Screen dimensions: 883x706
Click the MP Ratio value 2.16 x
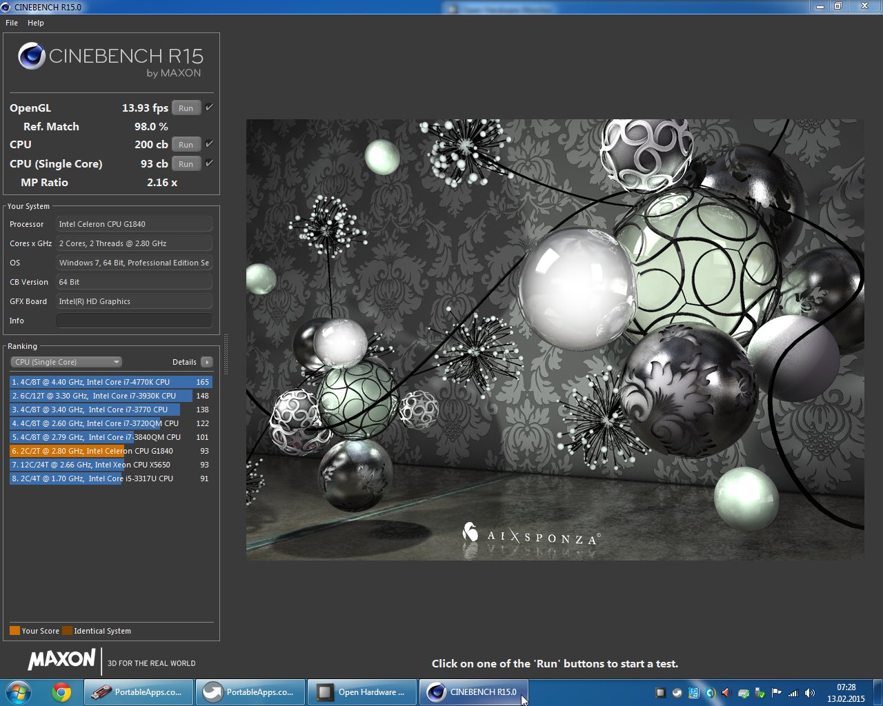(x=162, y=183)
